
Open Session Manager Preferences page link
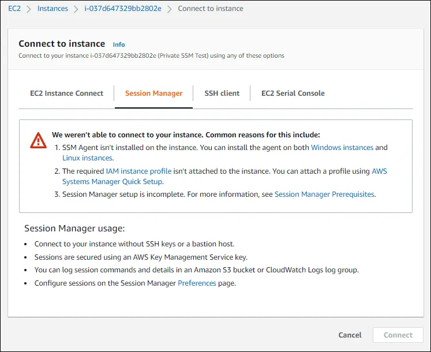[x=197, y=283]
